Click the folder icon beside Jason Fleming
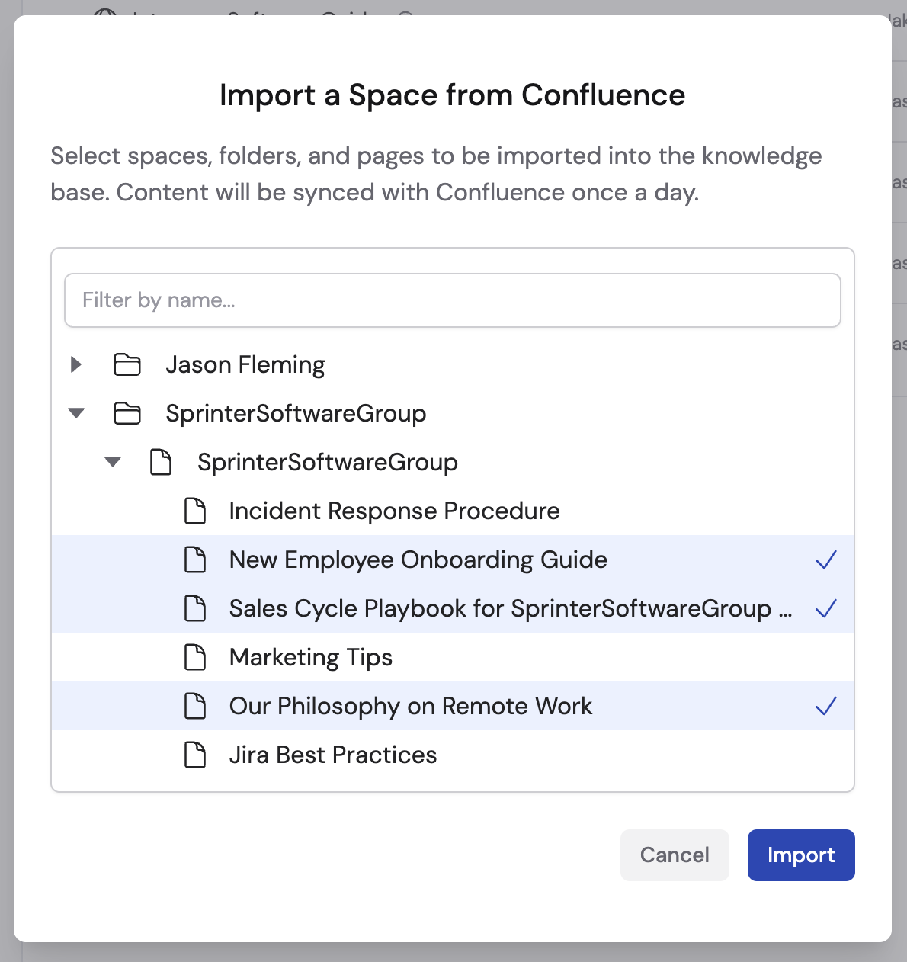Screen dimensions: 907x962 (127, 364)
